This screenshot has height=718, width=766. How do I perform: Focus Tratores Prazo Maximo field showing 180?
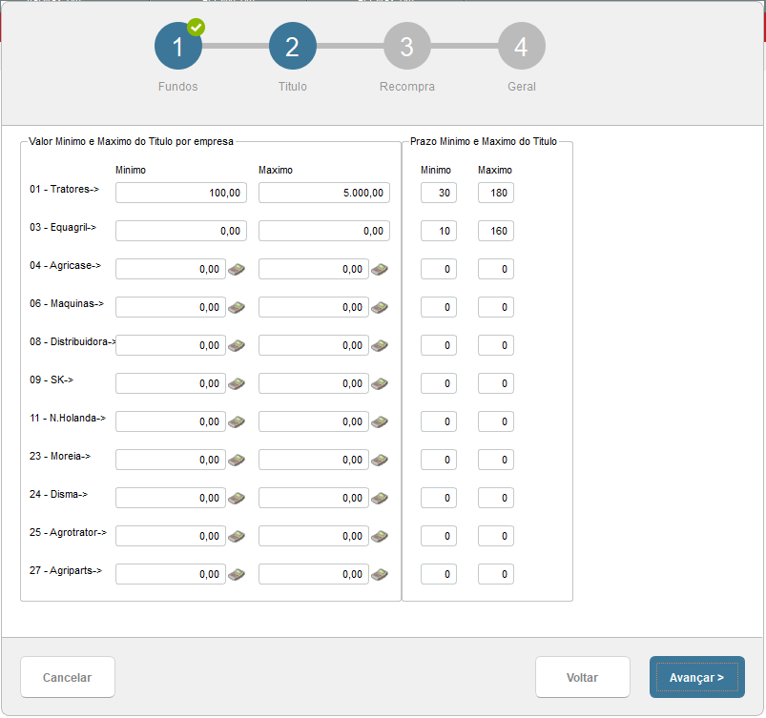[496, 193]
